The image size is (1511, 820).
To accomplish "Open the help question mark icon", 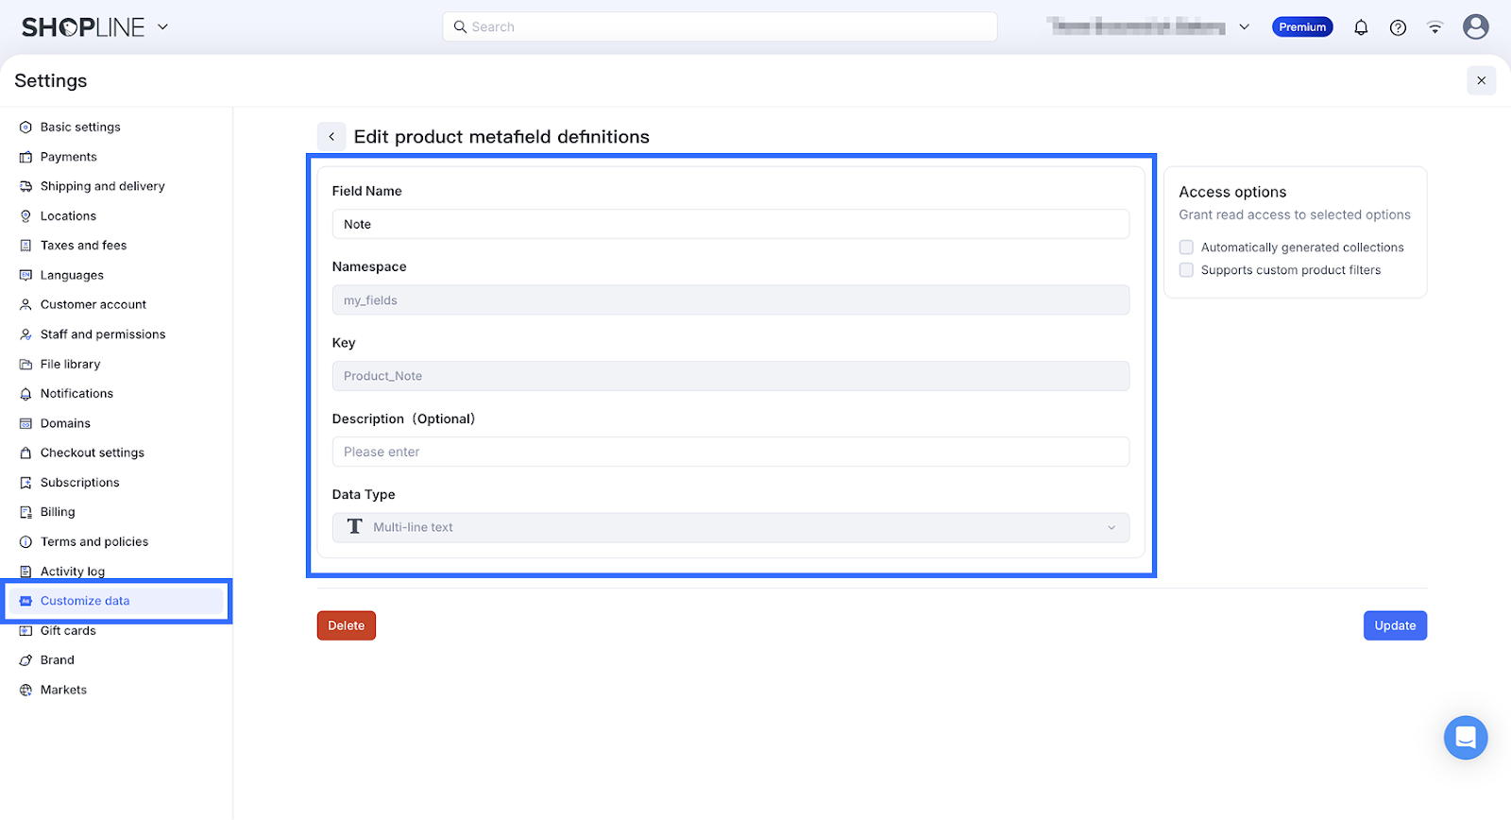I will point(1398,27).
